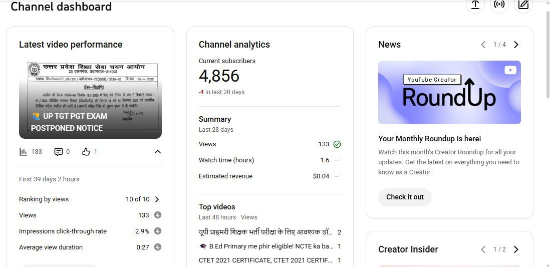
Task: Click the down arrow icon beside Views 133
Action: [x=158, y=215]
